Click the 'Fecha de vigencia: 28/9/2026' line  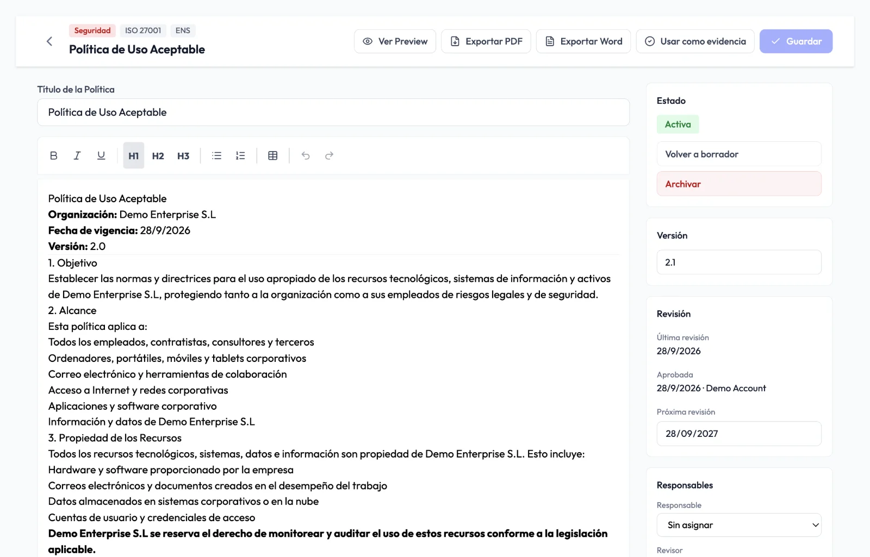(119, 230)
